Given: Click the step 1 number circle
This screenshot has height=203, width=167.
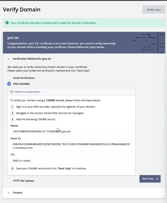Looking at the screenshot, I should point(12,107).
